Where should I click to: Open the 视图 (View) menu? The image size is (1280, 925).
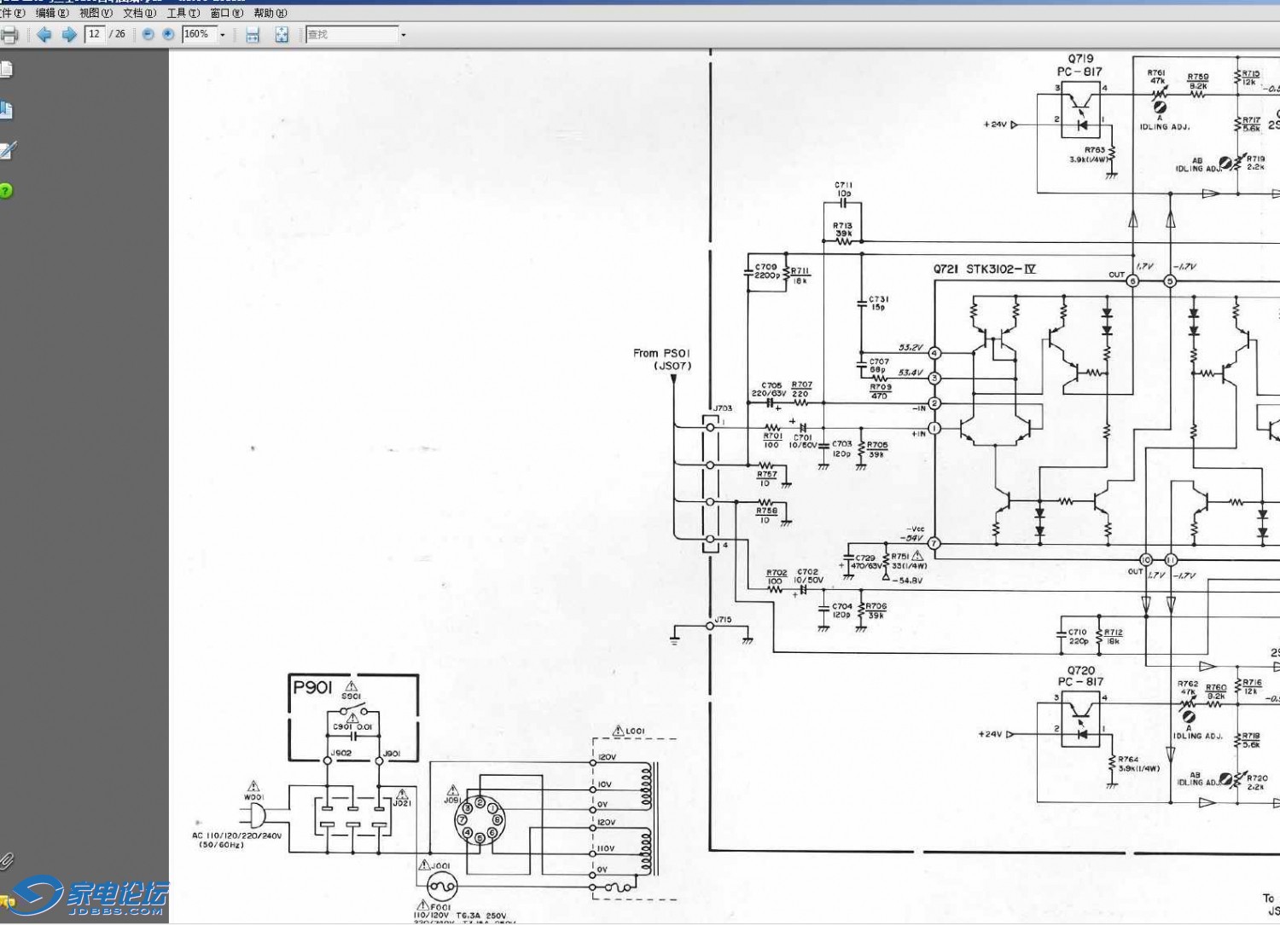pos(96,13)
